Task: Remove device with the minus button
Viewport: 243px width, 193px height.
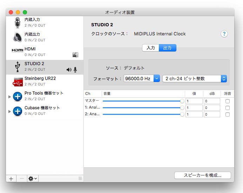Action: [x=22, y=179]
